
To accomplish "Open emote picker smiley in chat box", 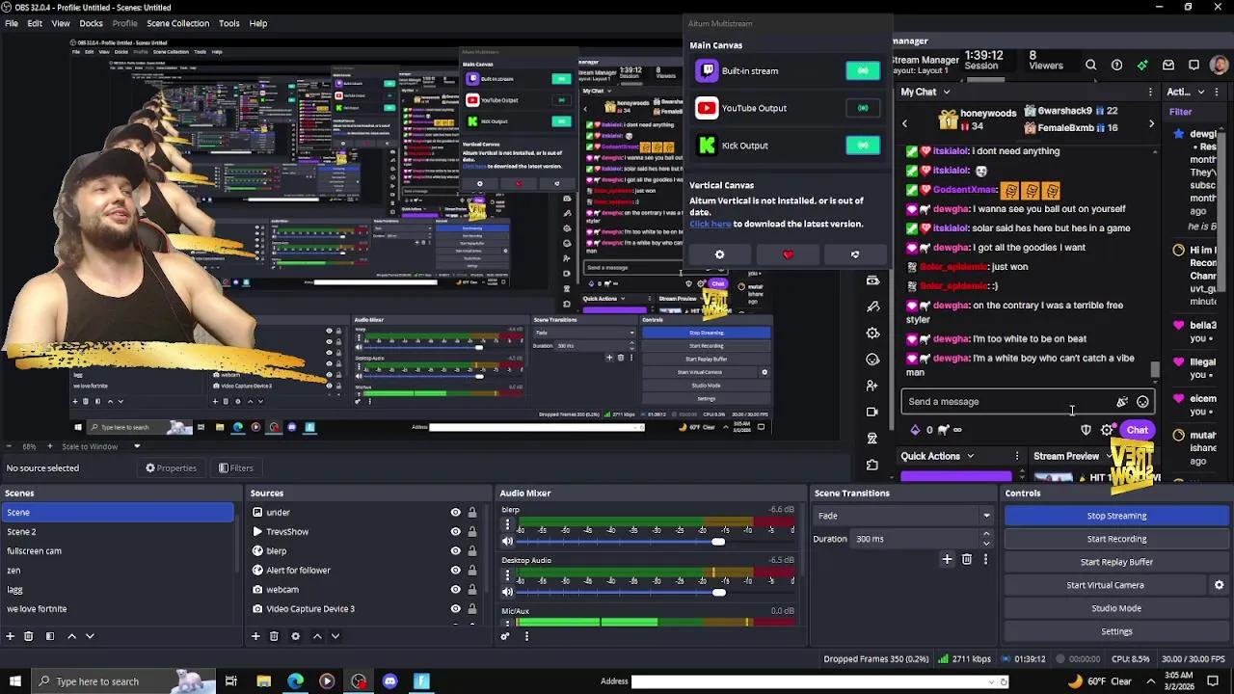I will [1142, 402].
